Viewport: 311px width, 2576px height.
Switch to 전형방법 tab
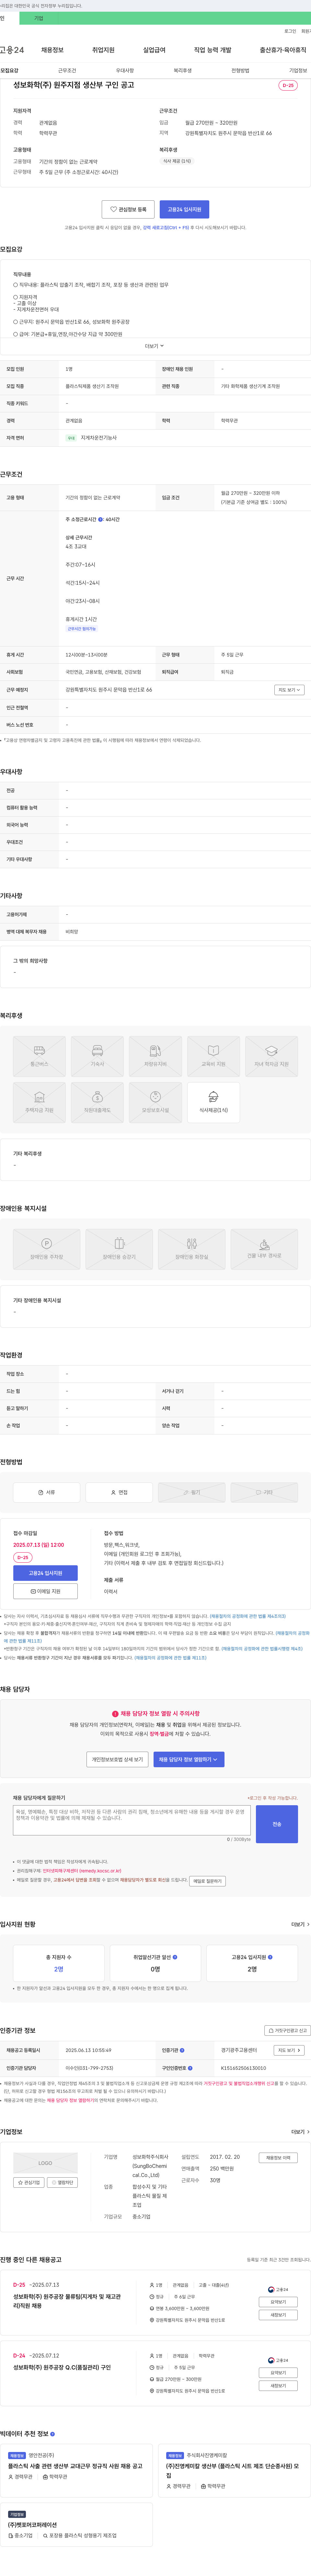(x=240, y=71)
